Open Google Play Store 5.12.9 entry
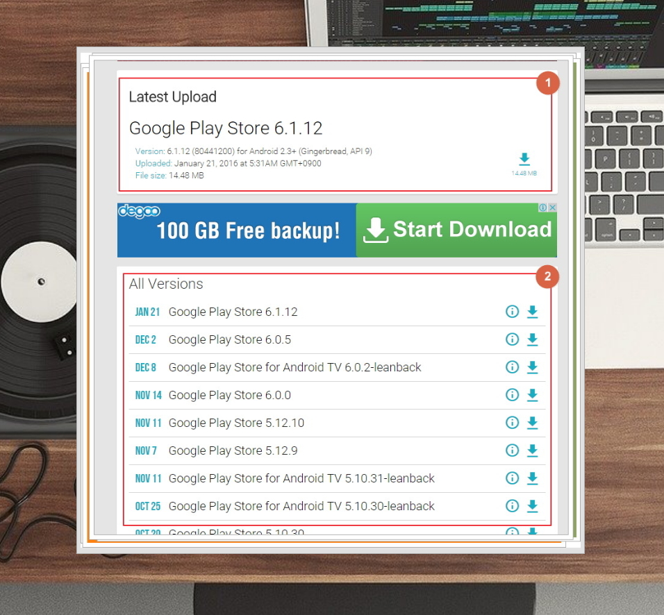The image size is (664, 615). point(233,450)
